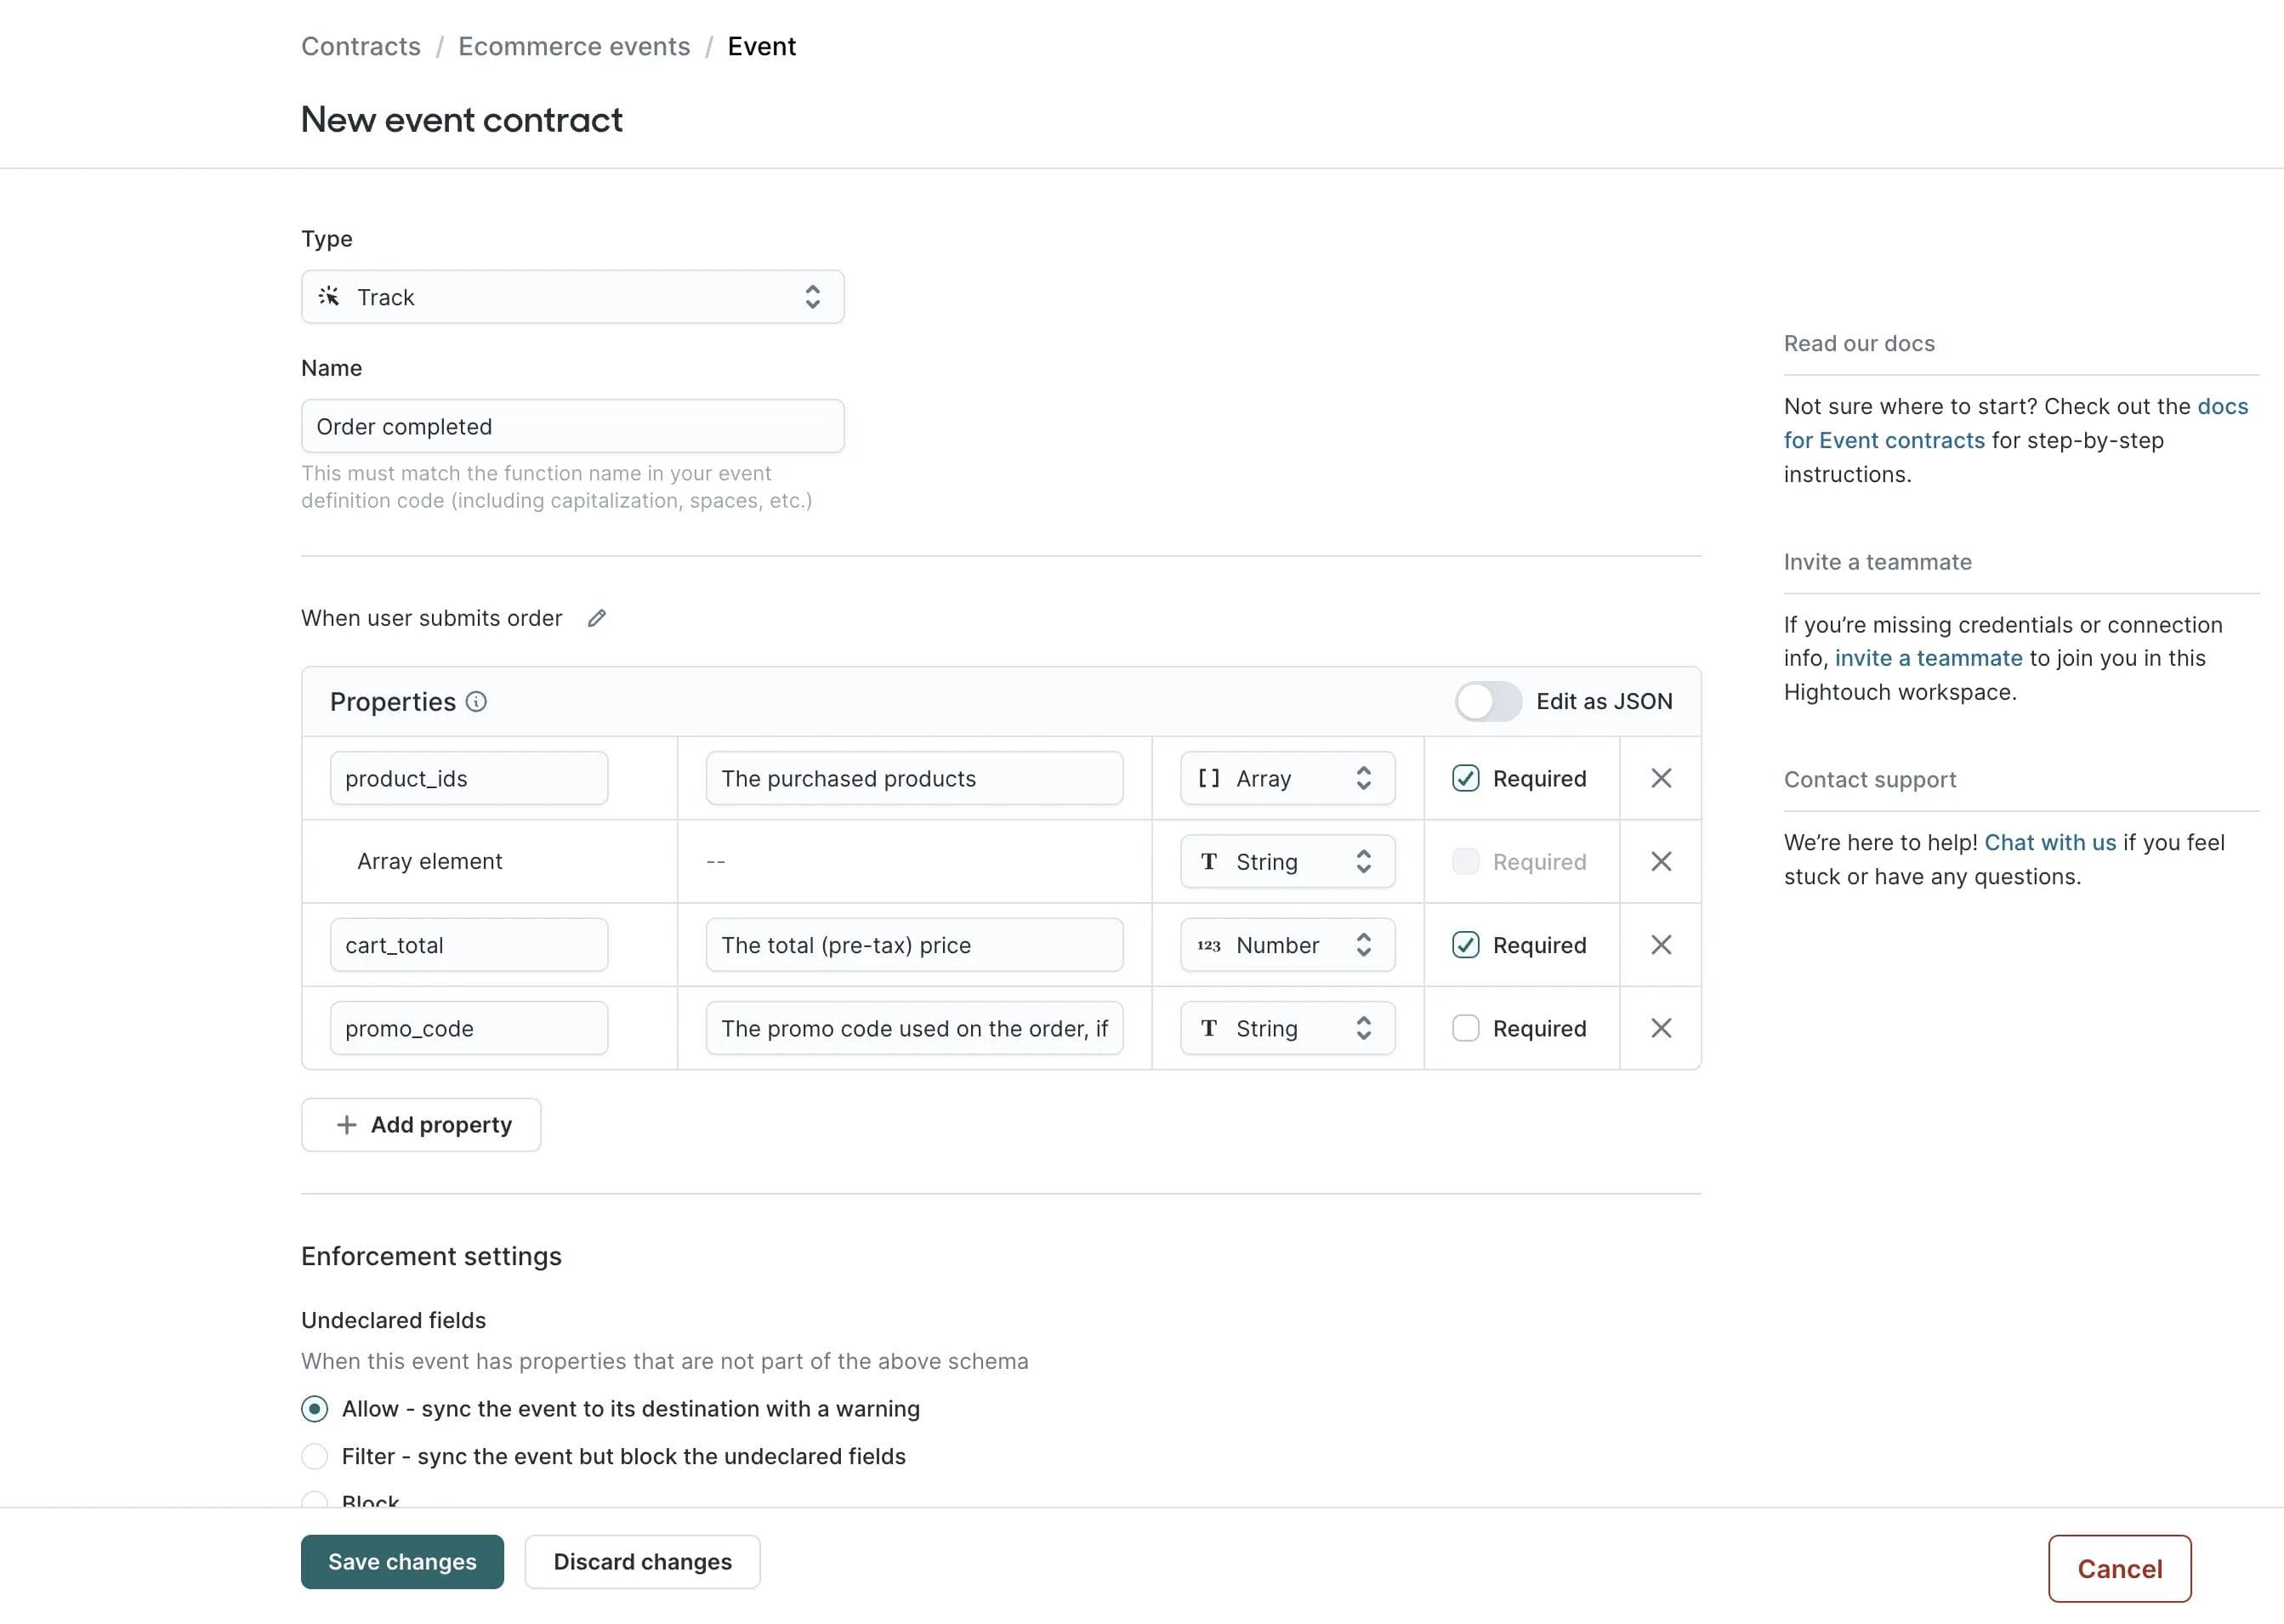Open docs for Event contracts link
Image resolution: width=2284 pixels, height=1624 pixels.
coord(1884,439)
